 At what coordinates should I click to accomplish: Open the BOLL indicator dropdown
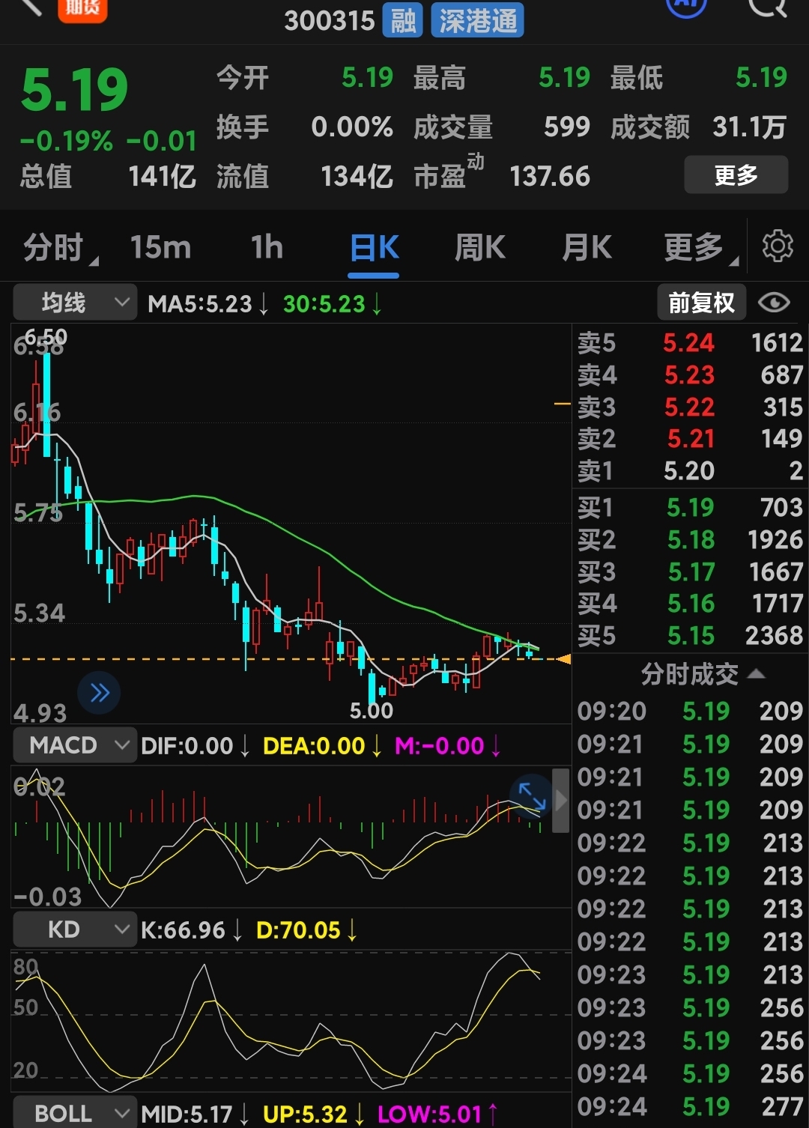click(x=75, y=1114)
